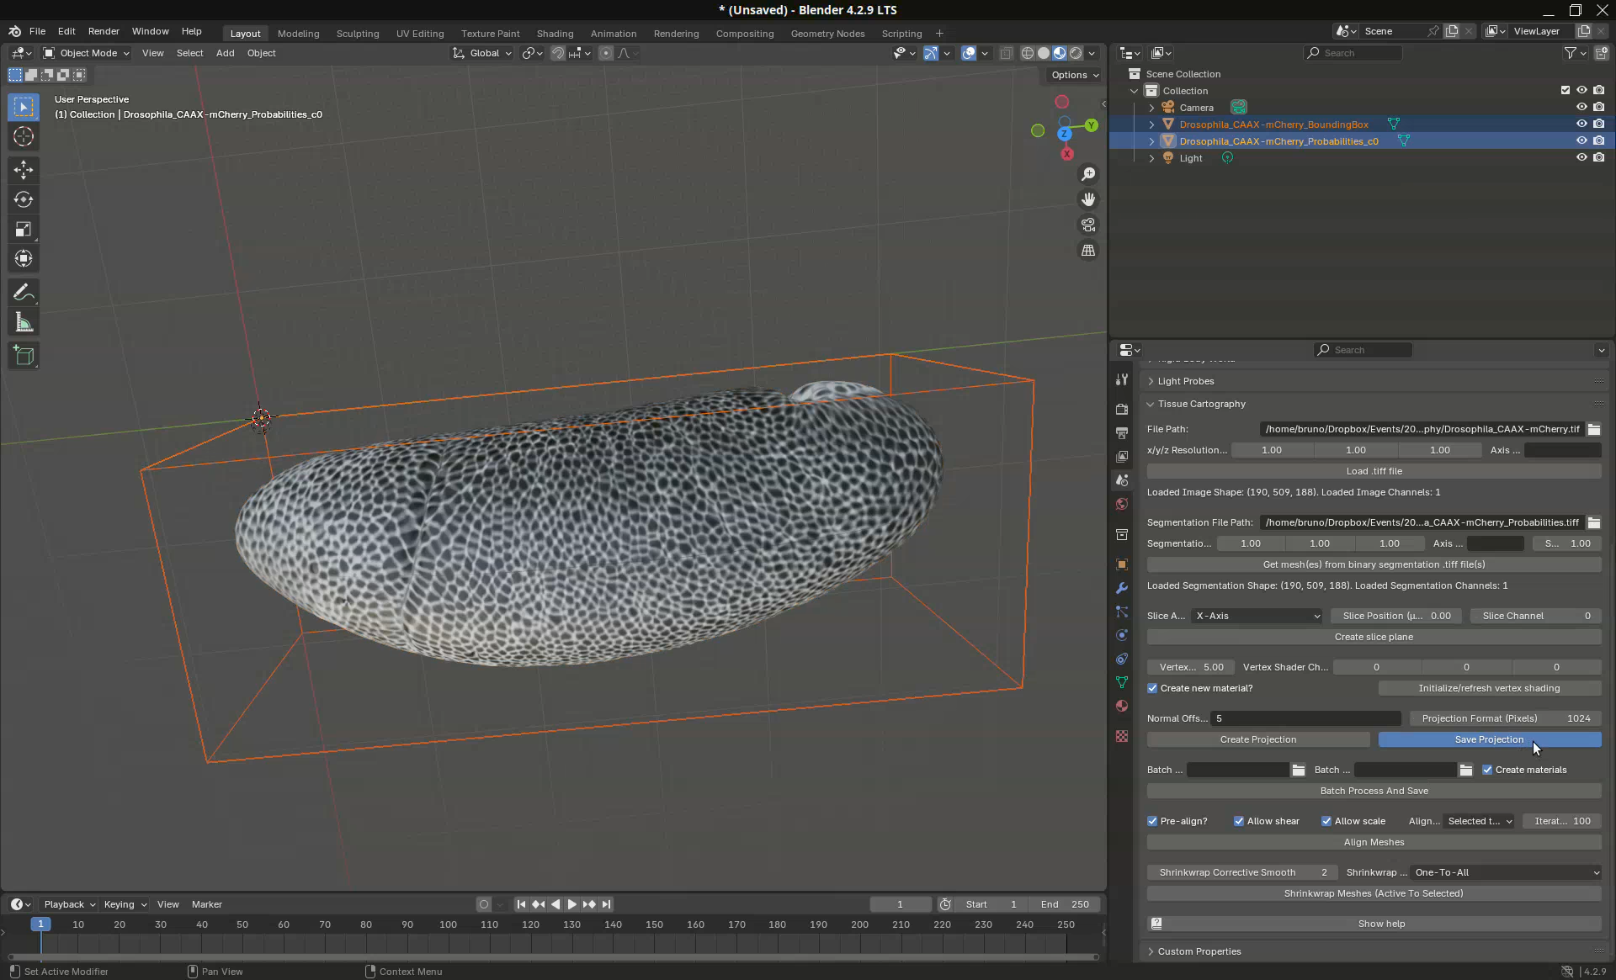Select the Rotate tool
The image size is (1616, 980).
[x=24, y=199]
